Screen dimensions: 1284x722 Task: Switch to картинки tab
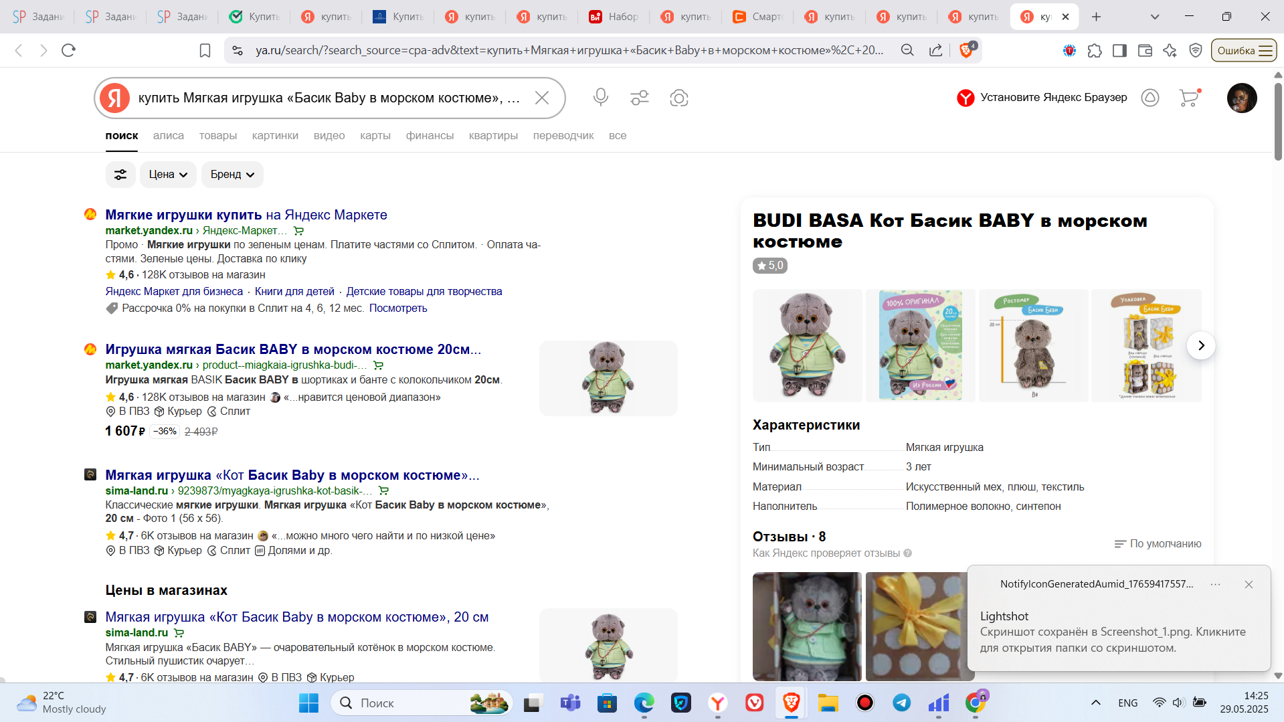pos(275,136)
